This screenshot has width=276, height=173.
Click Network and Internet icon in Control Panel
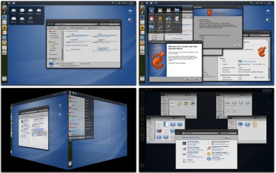click(184, 149)
